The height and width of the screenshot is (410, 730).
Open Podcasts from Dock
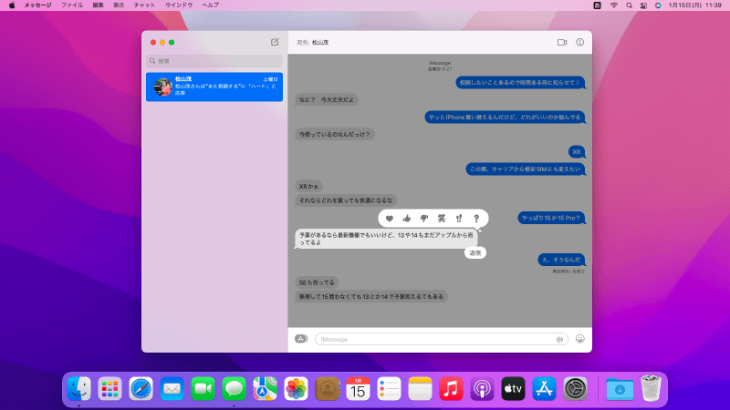pyautogui.click(x=483, y=389)
